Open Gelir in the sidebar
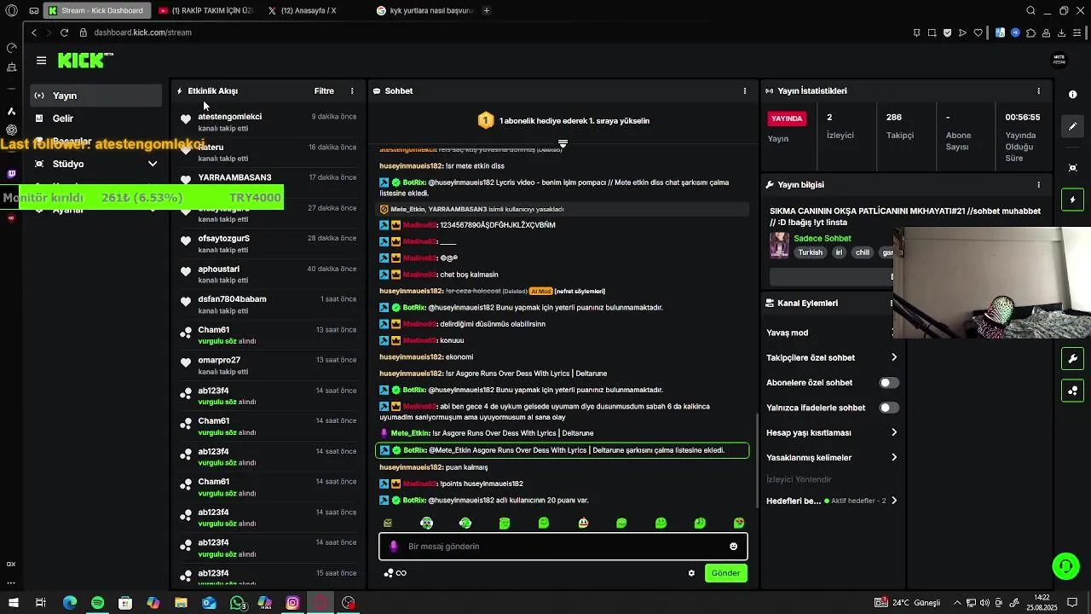 [x=95, y=119]
